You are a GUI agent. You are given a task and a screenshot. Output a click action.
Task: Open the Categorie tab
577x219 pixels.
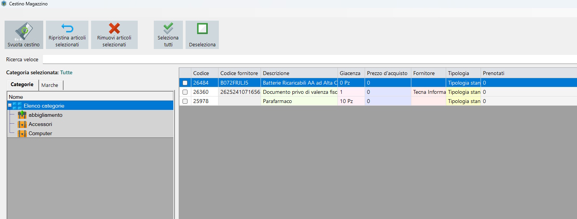point(22,84)
